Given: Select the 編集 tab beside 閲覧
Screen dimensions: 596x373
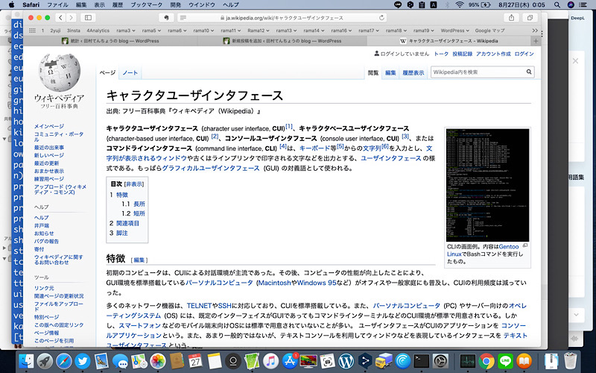Looking at the screenshot, I should pos(390,72).
